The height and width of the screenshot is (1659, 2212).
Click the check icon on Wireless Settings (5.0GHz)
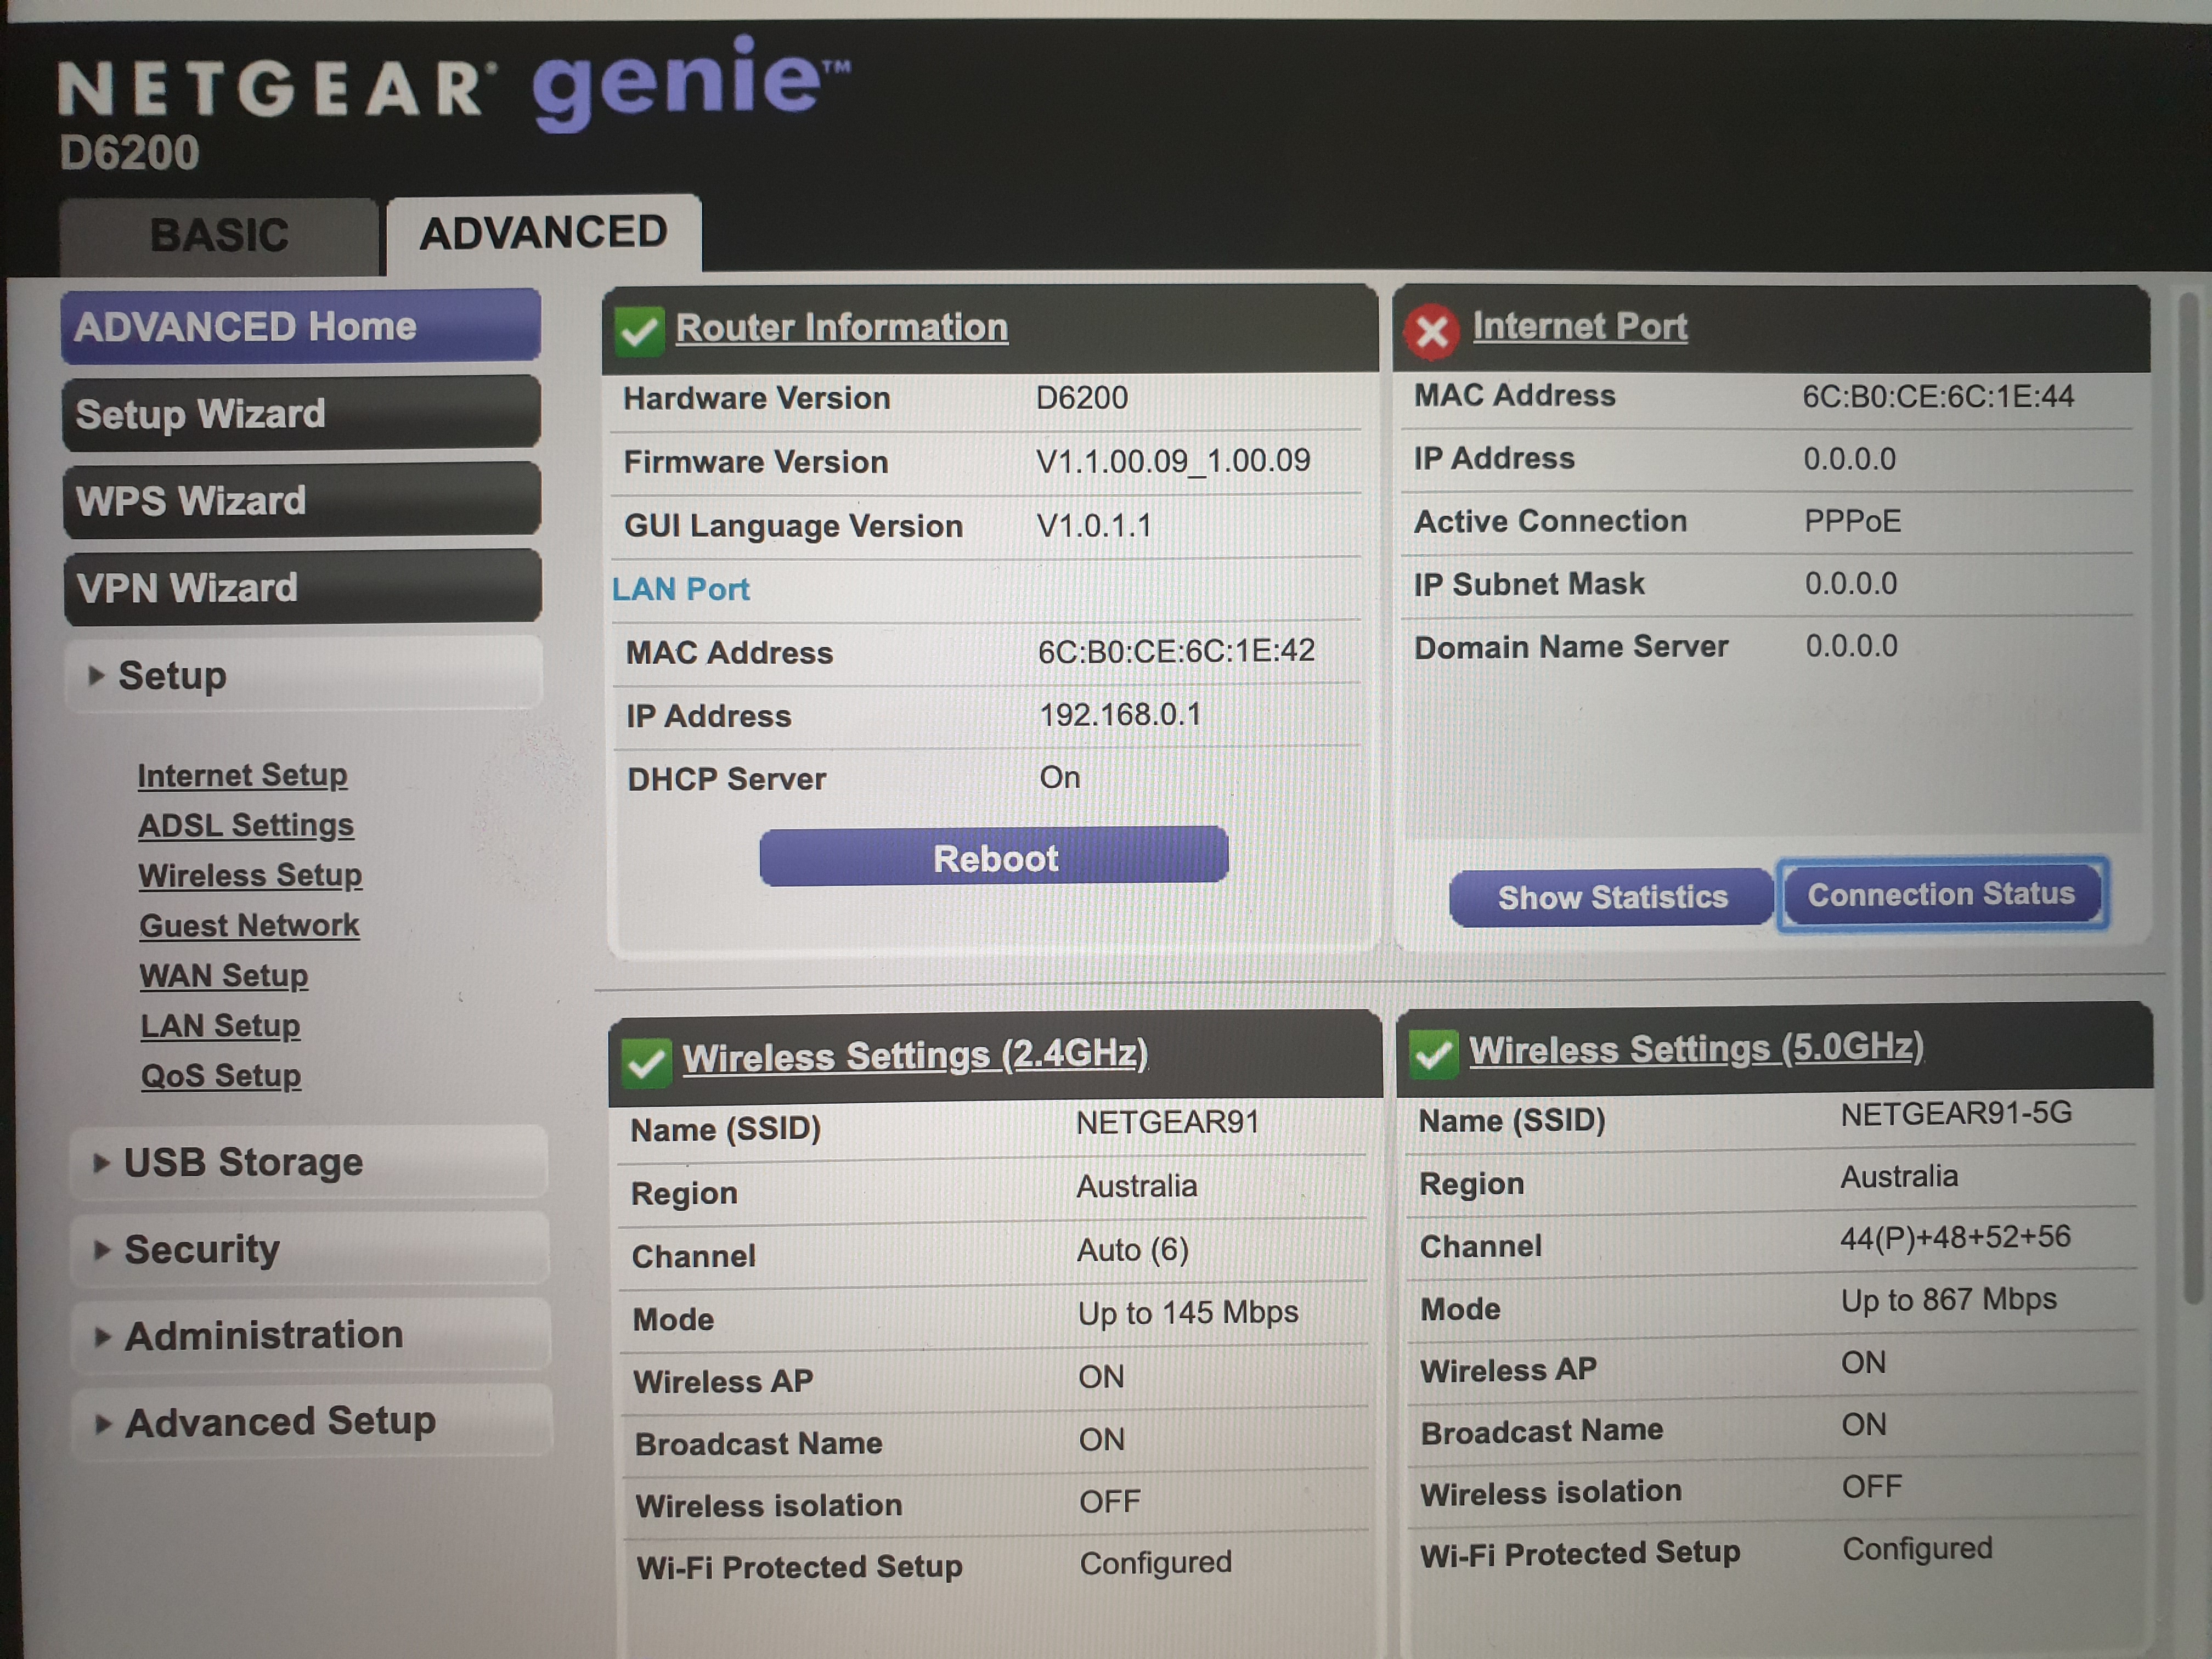click(x=1434, y=1051)
